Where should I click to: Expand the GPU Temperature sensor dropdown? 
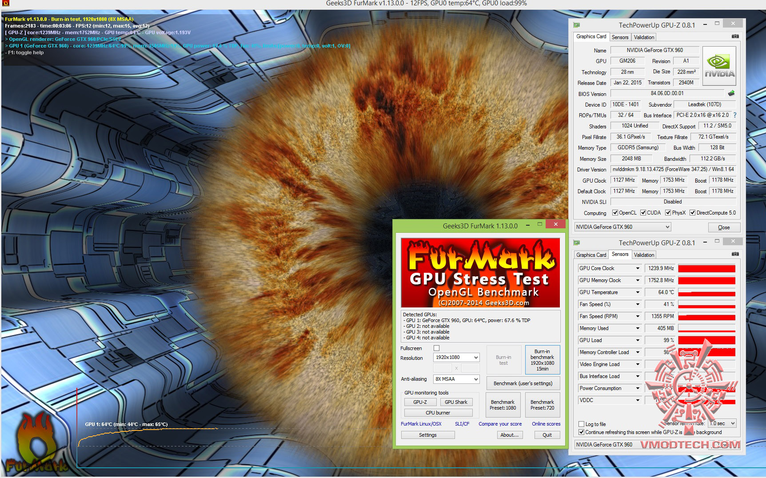638,292
